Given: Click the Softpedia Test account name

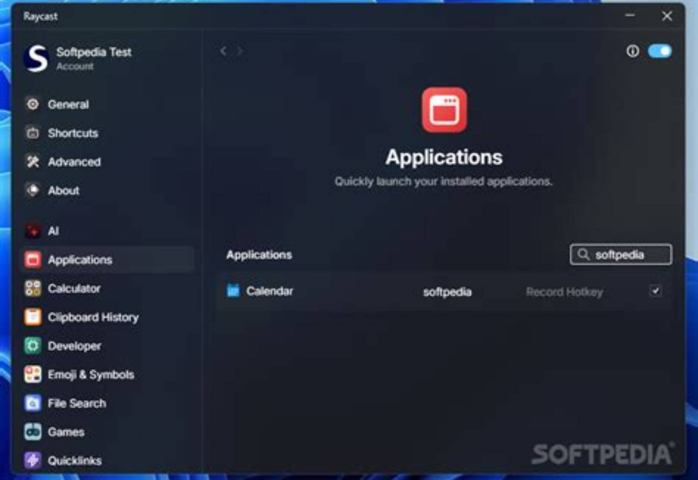Looking at the screenshot, I should coord(94,52).
